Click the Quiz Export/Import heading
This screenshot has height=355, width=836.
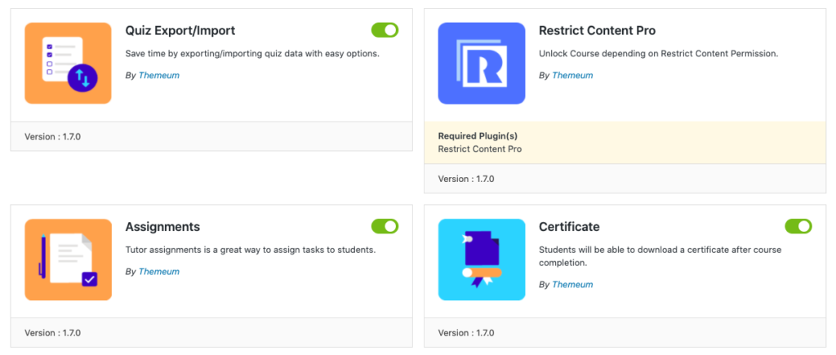180,31
